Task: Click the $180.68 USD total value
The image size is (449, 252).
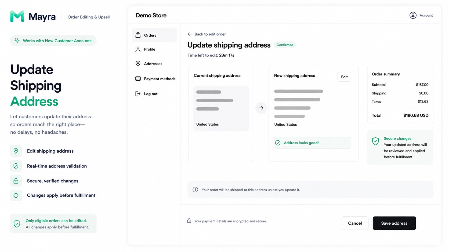Action: tap(416, 115)
